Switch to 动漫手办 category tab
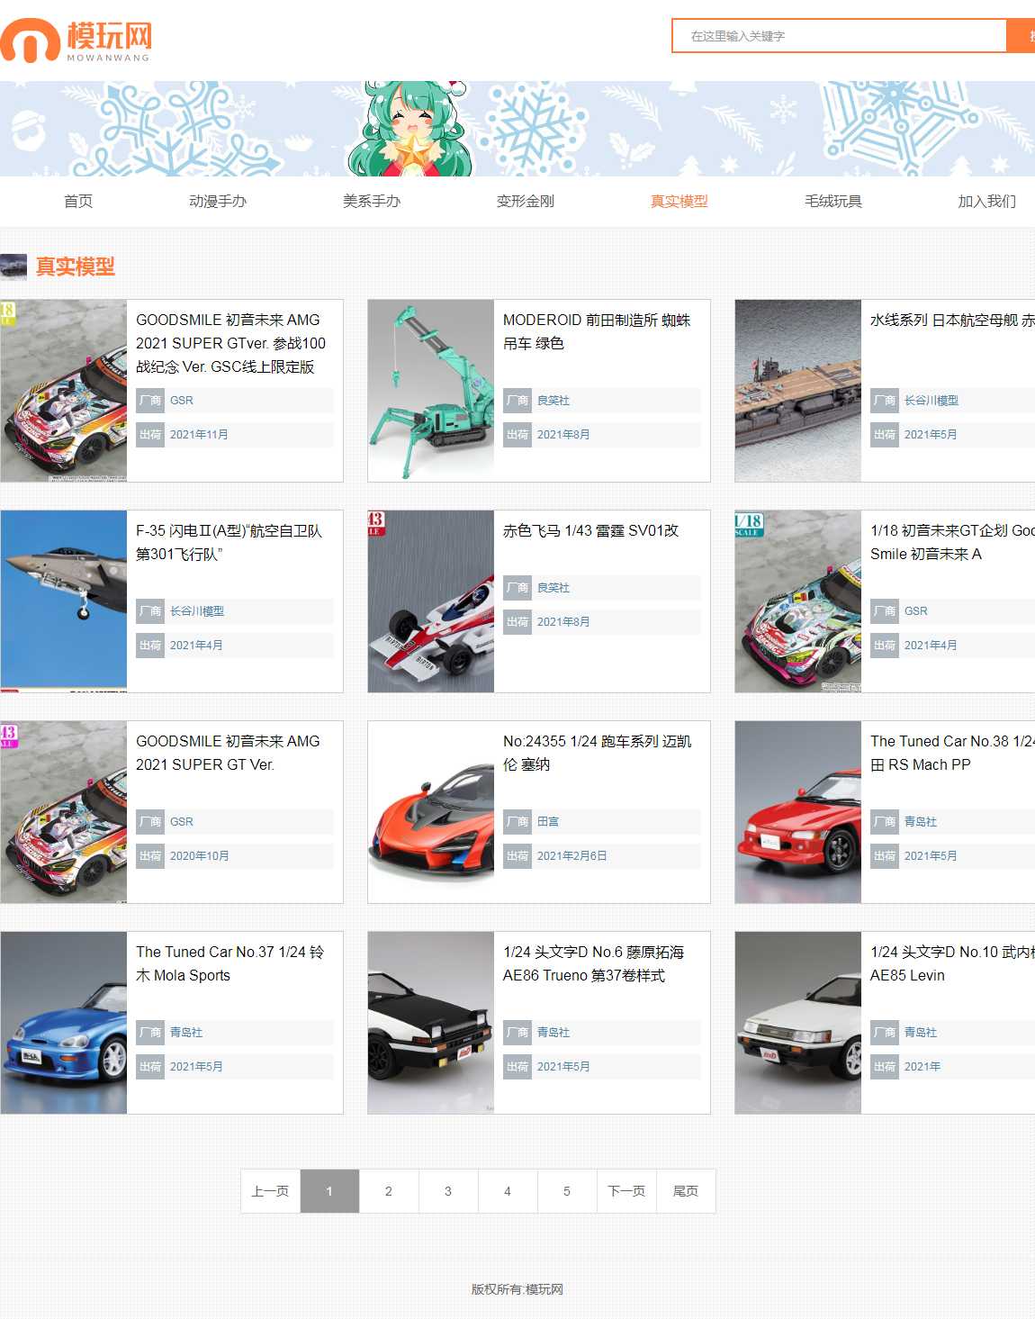The image size is (1035, 1319). click(x=218, y=201)
